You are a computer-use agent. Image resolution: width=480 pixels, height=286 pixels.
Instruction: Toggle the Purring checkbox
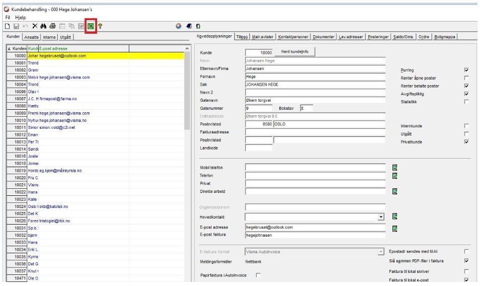point(466,70)
